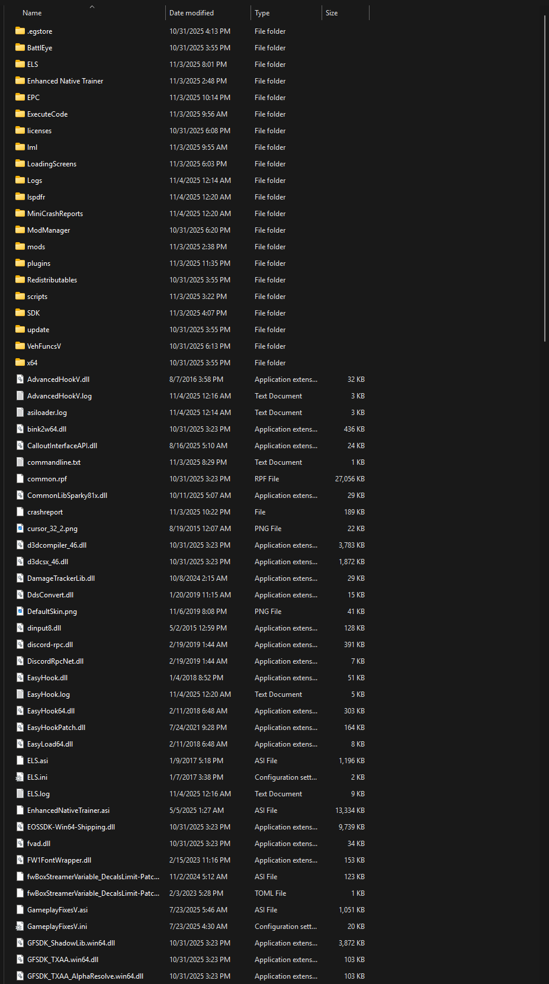Click the x64 folder icon

(20, 362)
